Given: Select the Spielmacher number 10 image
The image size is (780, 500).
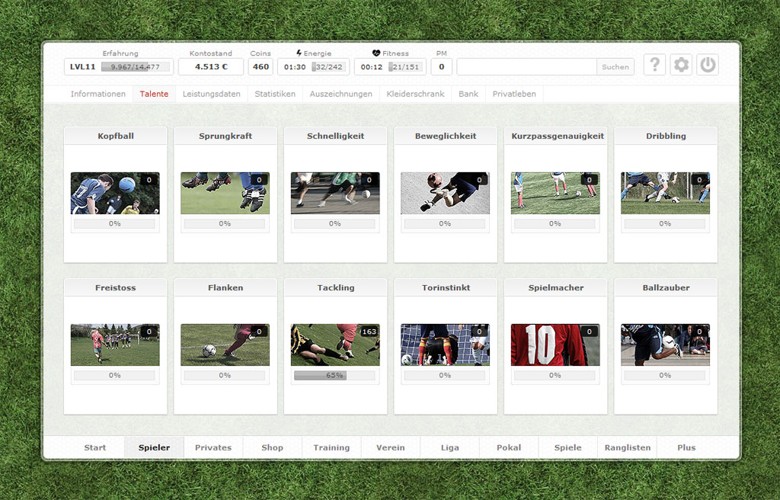Looking at the screenshot, I should coord(555,345).
